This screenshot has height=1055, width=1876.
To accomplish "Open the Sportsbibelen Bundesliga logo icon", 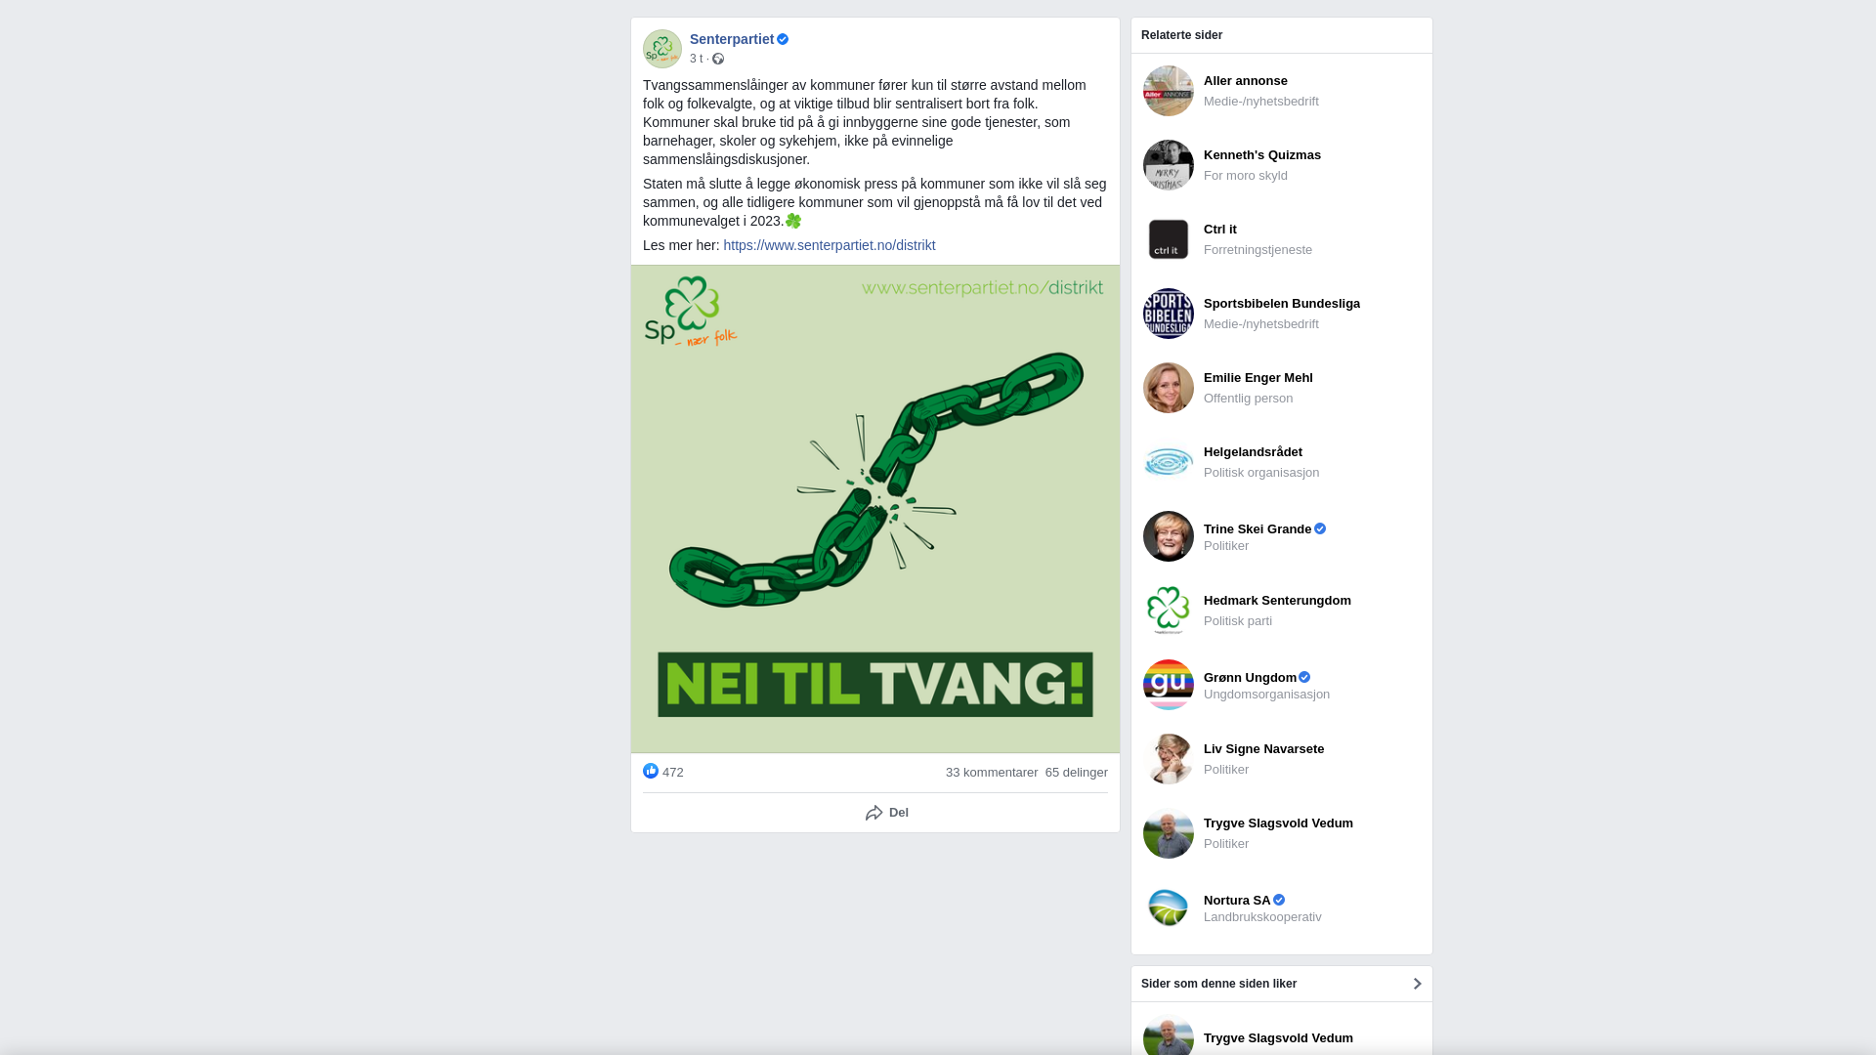I will (1168, 314).
